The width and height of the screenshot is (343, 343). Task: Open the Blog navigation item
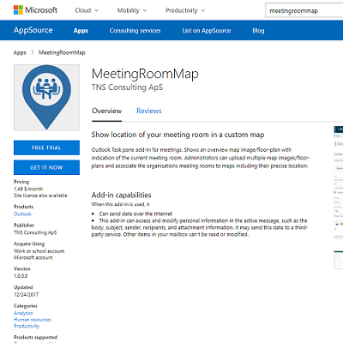tap(258, 31)
